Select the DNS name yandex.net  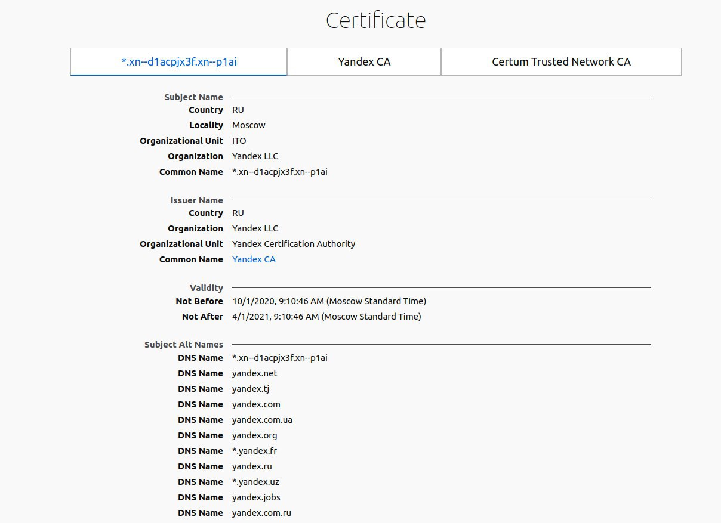tap(255, 373)
